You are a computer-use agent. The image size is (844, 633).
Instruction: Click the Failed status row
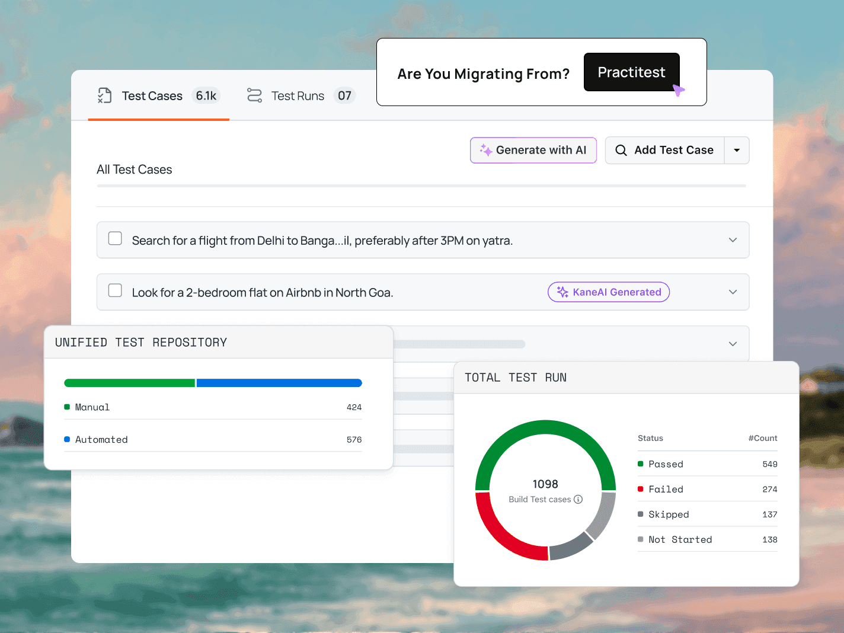(708, 489)
